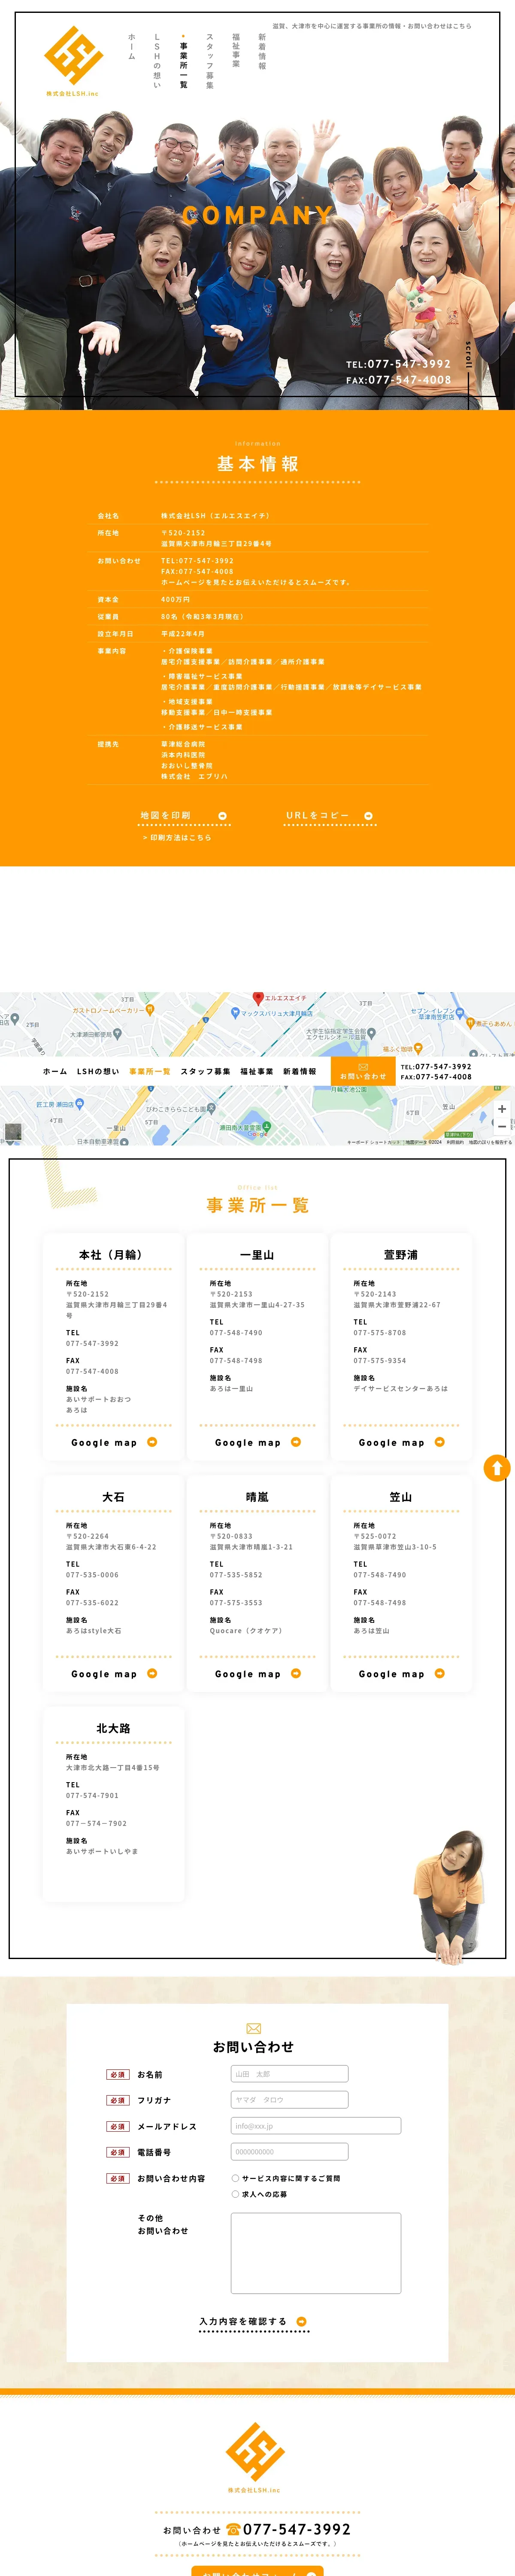The image size is (515, 2576).
Task: Focus the お名前 input field
Action: [290, 2074]
